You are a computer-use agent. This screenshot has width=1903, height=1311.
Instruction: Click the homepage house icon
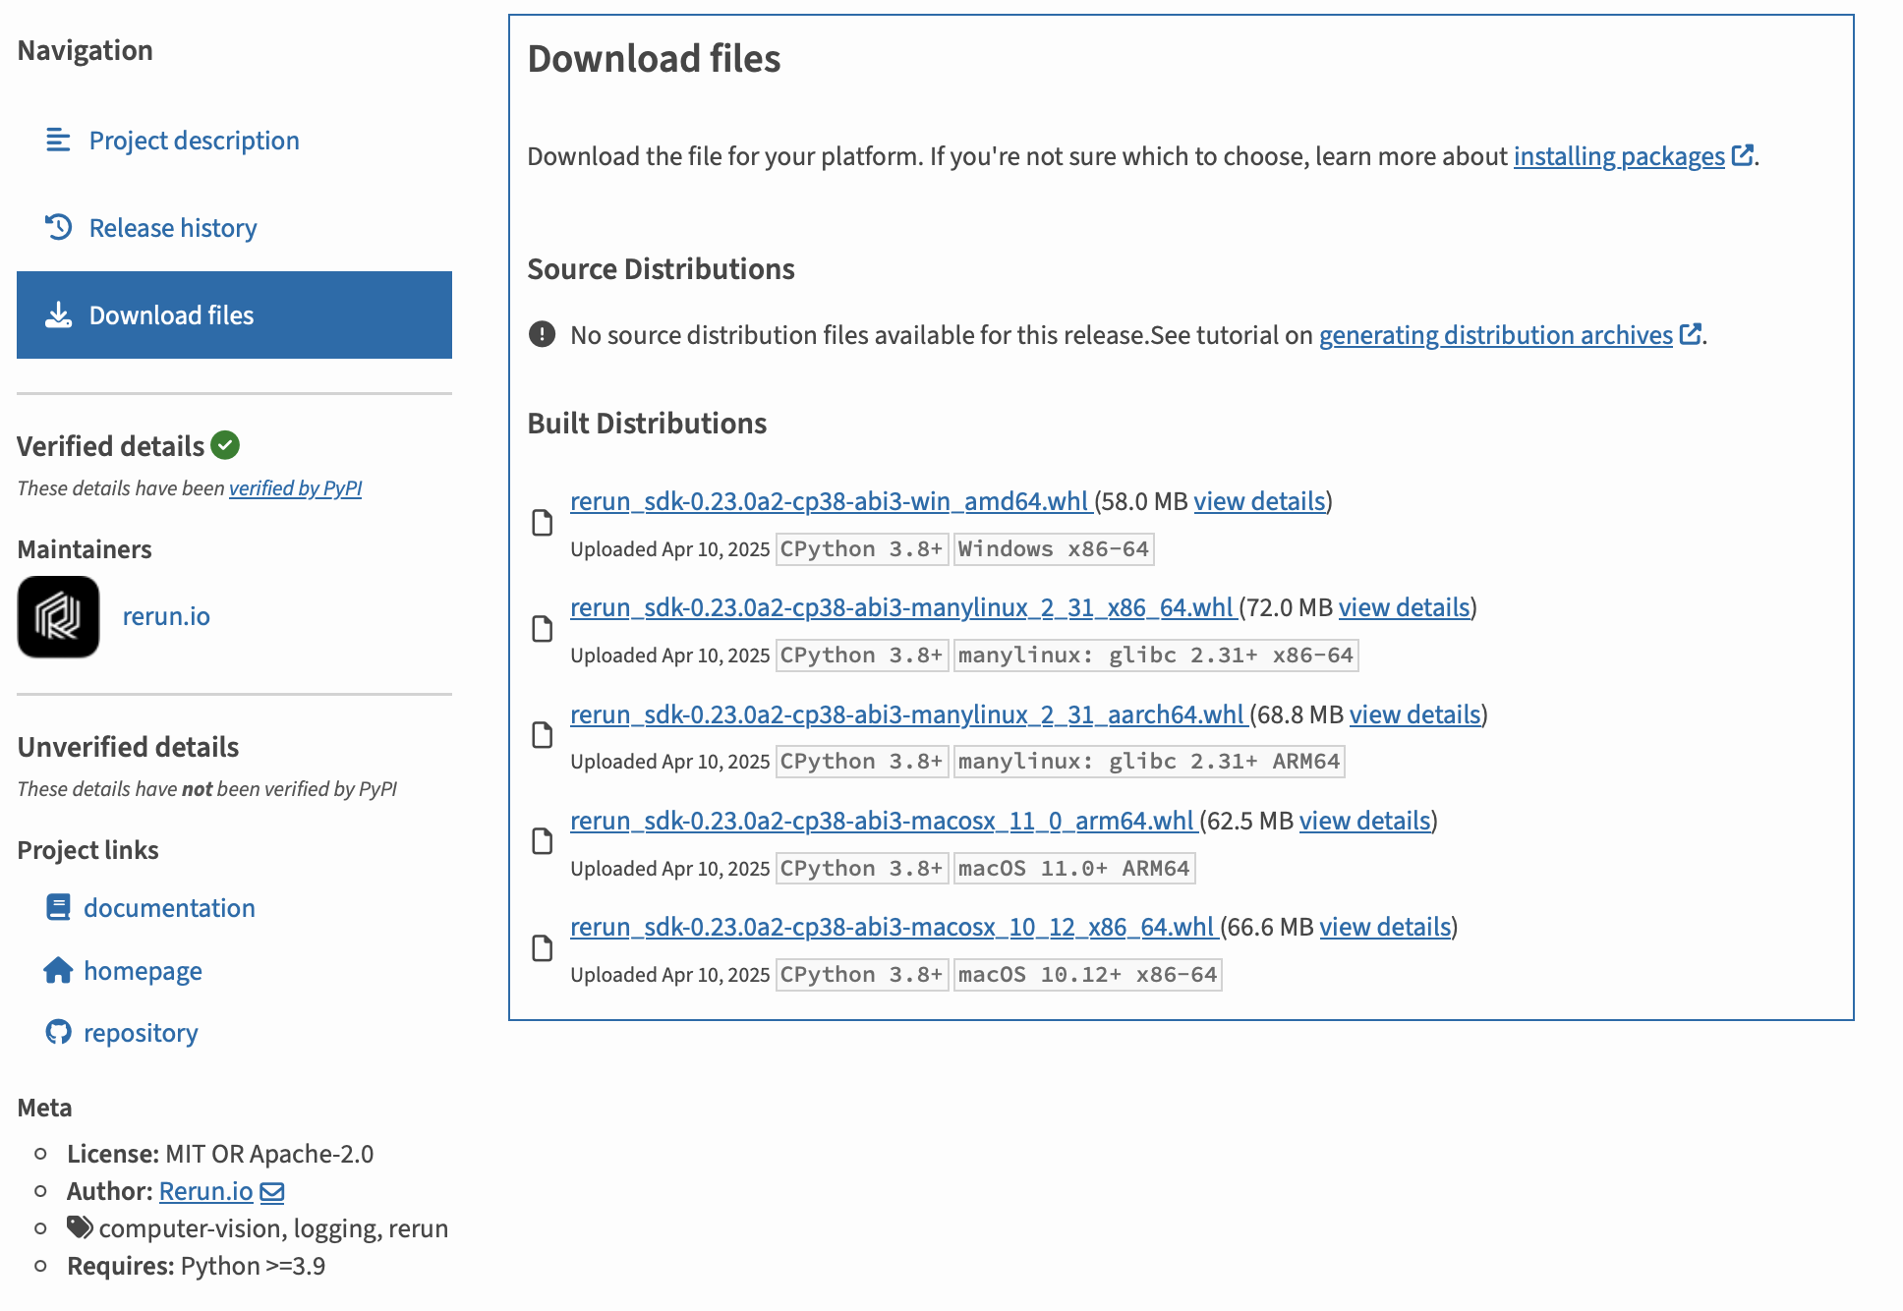pos(58,970)
